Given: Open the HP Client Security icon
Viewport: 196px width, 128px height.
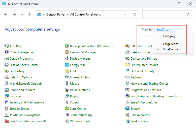Looking at the screenshot, I should click(x=127, y=71).
